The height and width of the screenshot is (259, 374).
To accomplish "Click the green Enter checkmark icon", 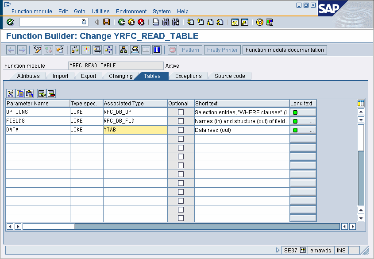I will pos(10,22).
